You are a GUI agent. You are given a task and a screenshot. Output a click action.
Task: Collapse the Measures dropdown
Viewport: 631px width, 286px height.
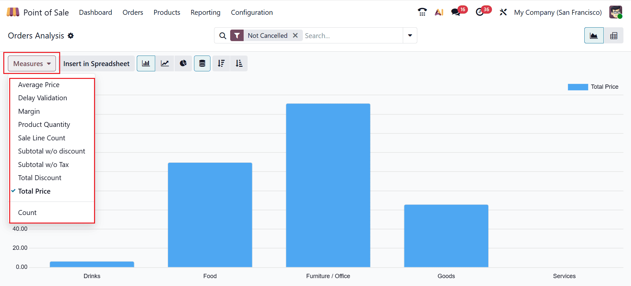coord(32,63)
